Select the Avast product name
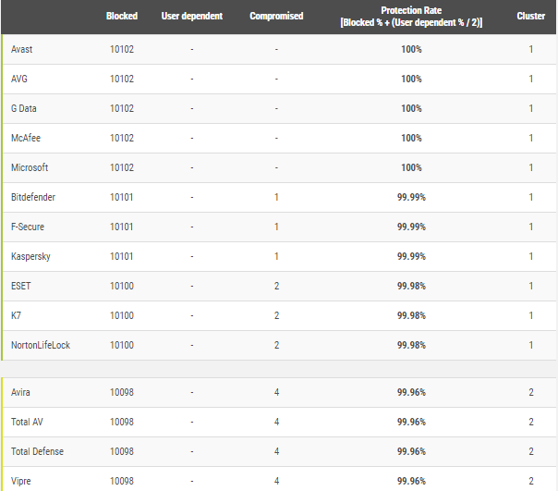Screen dimensions: 558x491 click(22, 49)
